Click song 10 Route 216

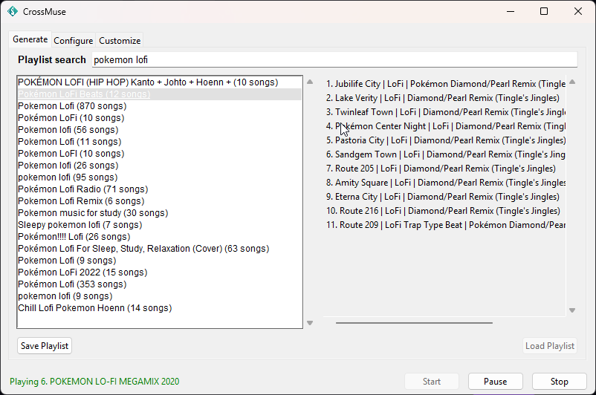tap(443, 211)
